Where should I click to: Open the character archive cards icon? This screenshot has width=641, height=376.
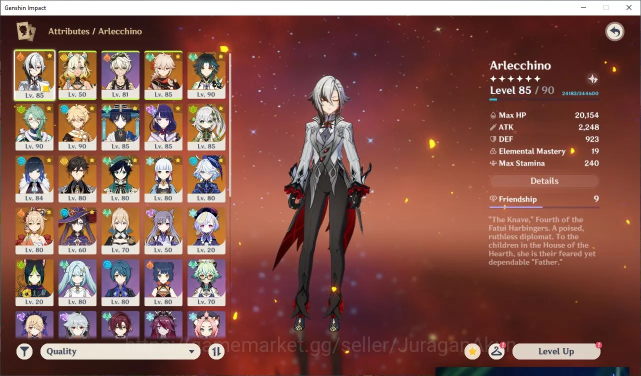tap(26, 31)
